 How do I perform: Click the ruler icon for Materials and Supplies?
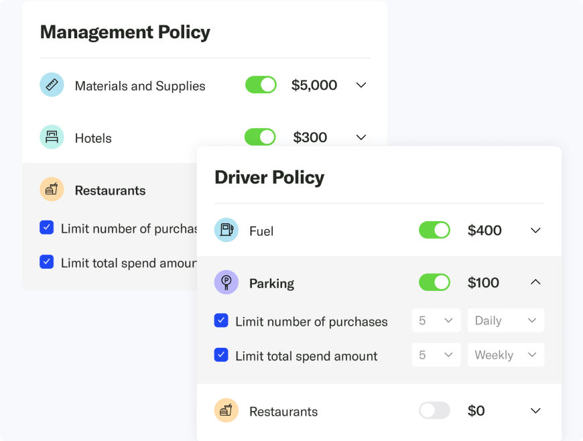[52, 85]
